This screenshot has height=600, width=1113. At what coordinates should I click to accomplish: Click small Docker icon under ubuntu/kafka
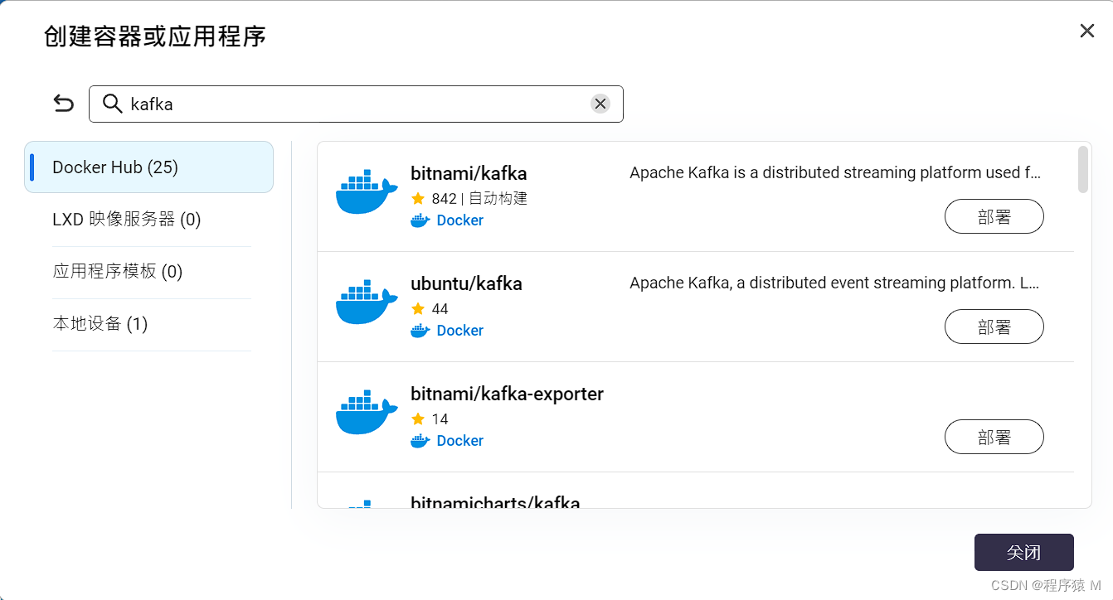click(420, 331)
